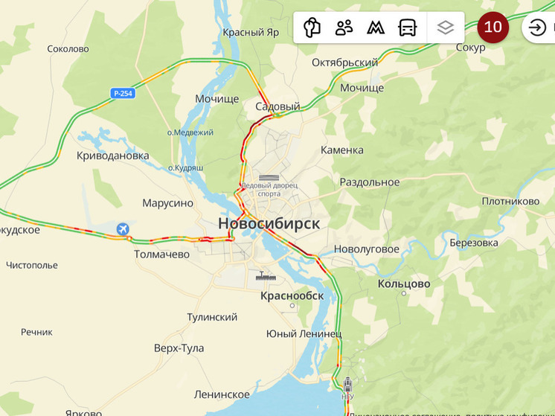Select the railway station icon near Краснообск
The width and height of the screenshot is (555, 416).
tap(266, 276)
